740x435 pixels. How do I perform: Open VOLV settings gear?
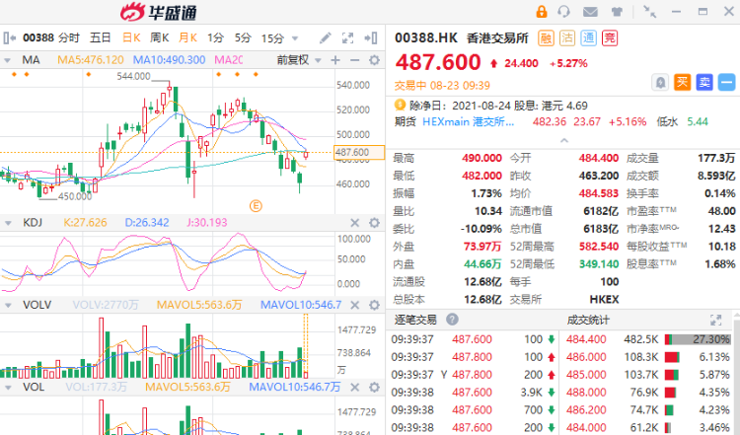tap(374, 305)
